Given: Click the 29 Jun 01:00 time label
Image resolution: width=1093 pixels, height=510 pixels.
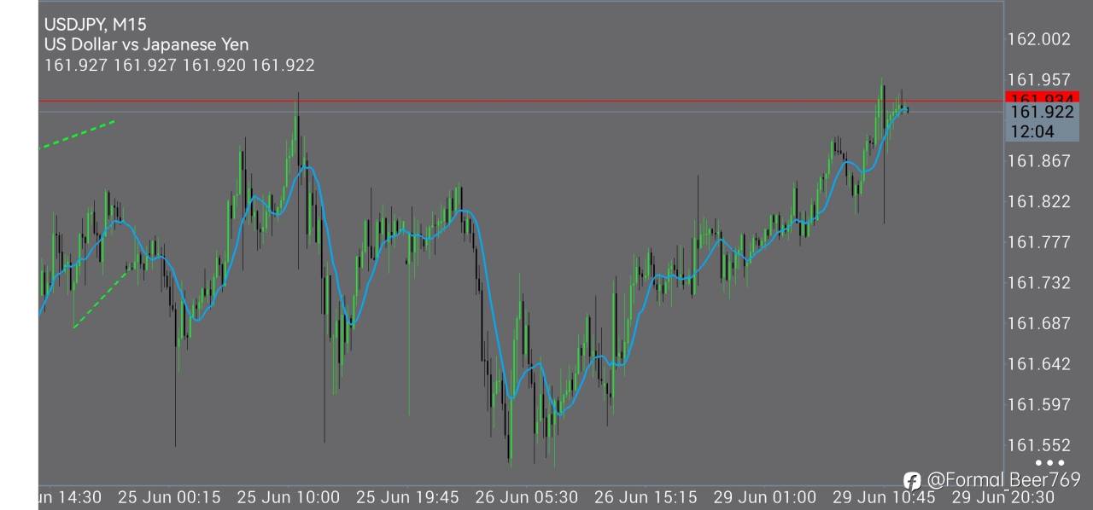Looking at the screenshot, I should point(764,497).
